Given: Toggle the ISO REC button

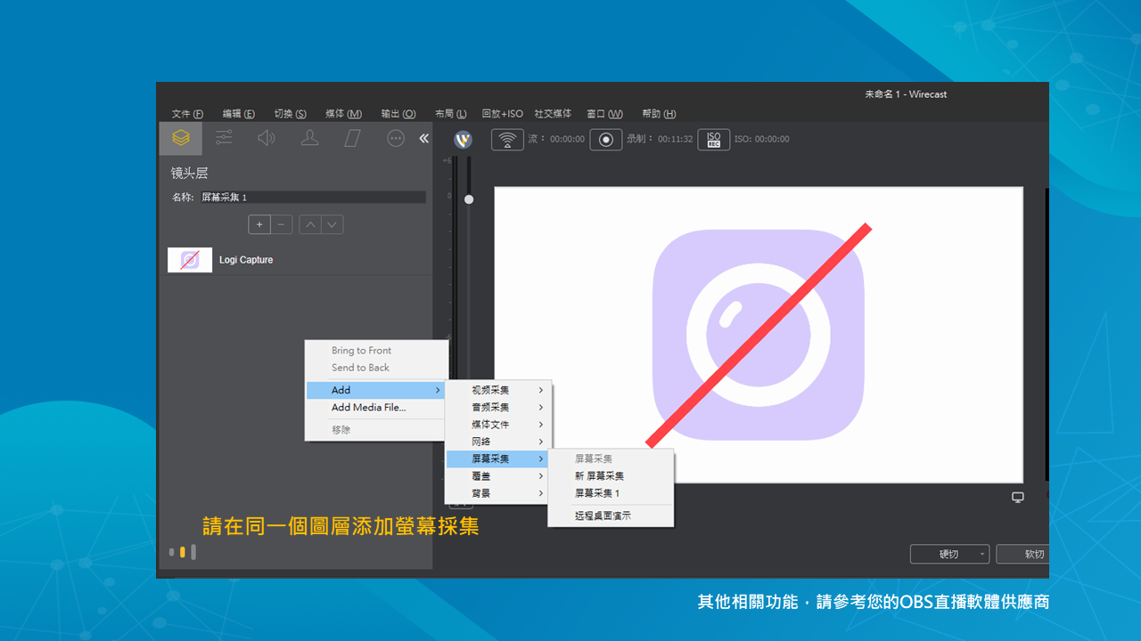Looking at the screenshot, I should 713,140.
